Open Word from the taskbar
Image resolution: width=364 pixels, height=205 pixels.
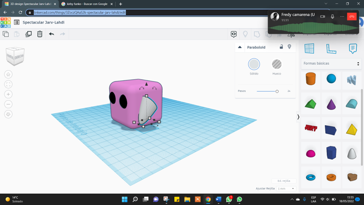pyautogui.click(x=219, y=199)
